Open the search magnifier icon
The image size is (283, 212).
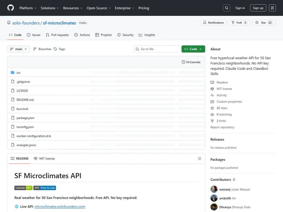(227, 8)
